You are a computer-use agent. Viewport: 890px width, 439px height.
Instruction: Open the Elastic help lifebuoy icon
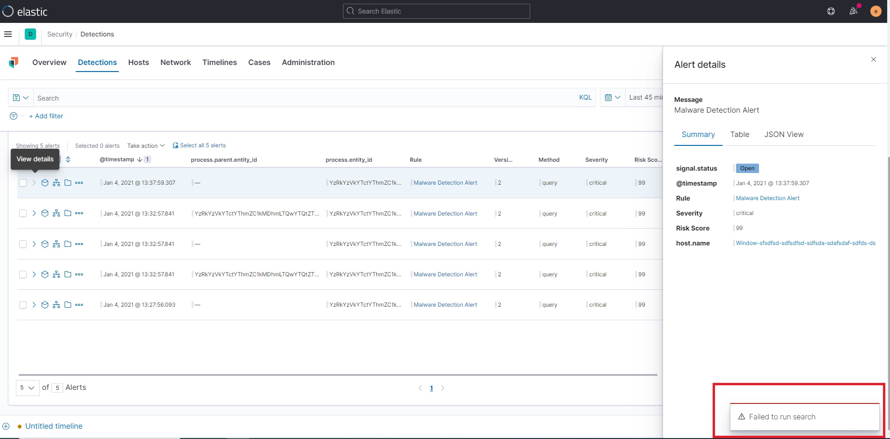coord(832,11)
